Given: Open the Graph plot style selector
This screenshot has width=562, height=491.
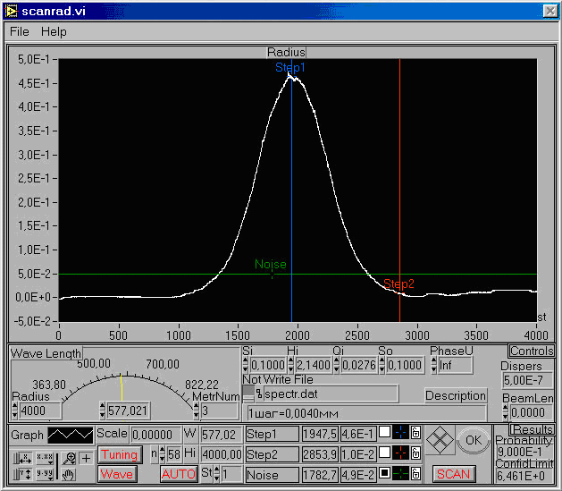Looking at the screenshot, I should (x=69, y=435).
